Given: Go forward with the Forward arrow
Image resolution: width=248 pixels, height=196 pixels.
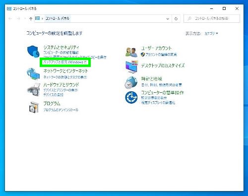Looking at the screenshot, I should pos(18,18).
